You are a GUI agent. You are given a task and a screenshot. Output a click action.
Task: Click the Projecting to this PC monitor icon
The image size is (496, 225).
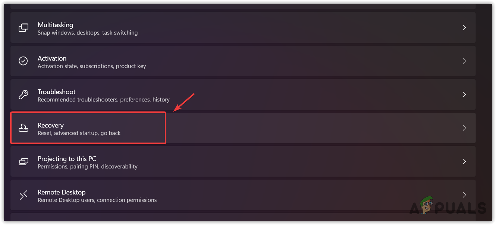pos(23,161)
